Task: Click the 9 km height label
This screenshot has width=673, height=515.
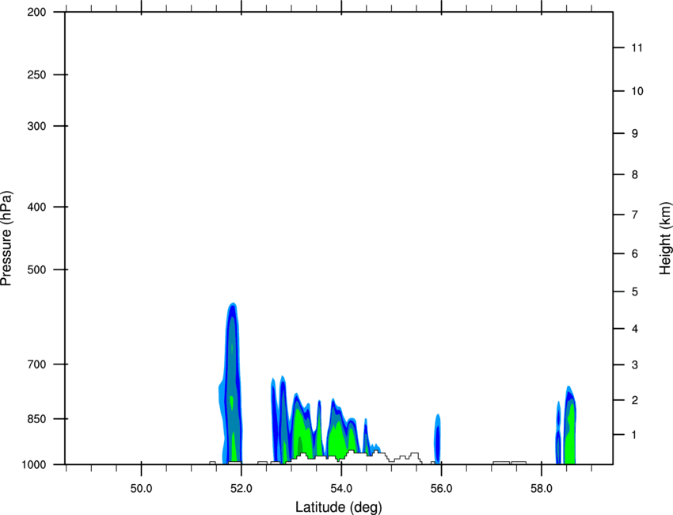Action: tap(635, 134)
